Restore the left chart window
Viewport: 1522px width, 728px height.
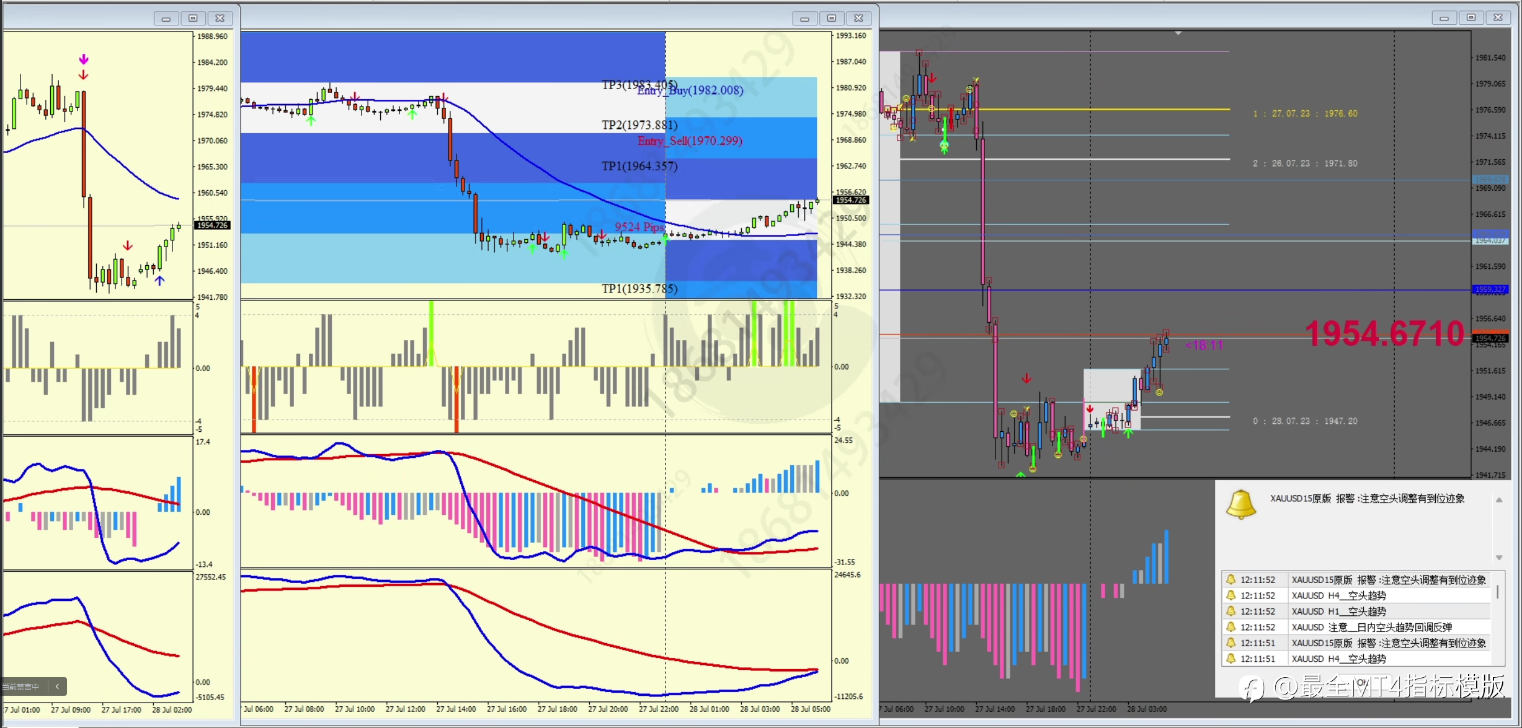tap(193, 19)
